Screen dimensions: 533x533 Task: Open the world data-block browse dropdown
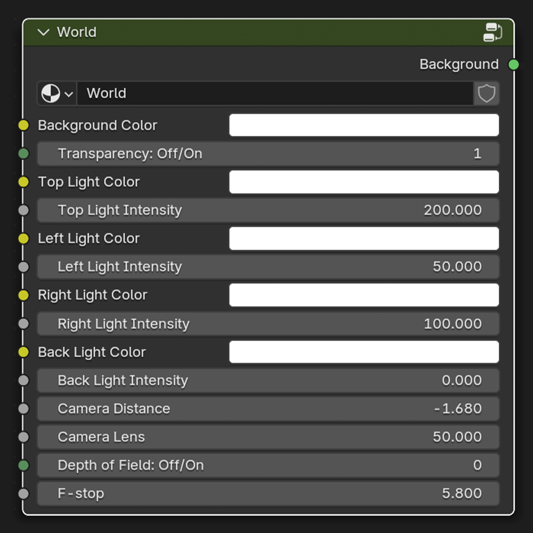tap(57, 94)
